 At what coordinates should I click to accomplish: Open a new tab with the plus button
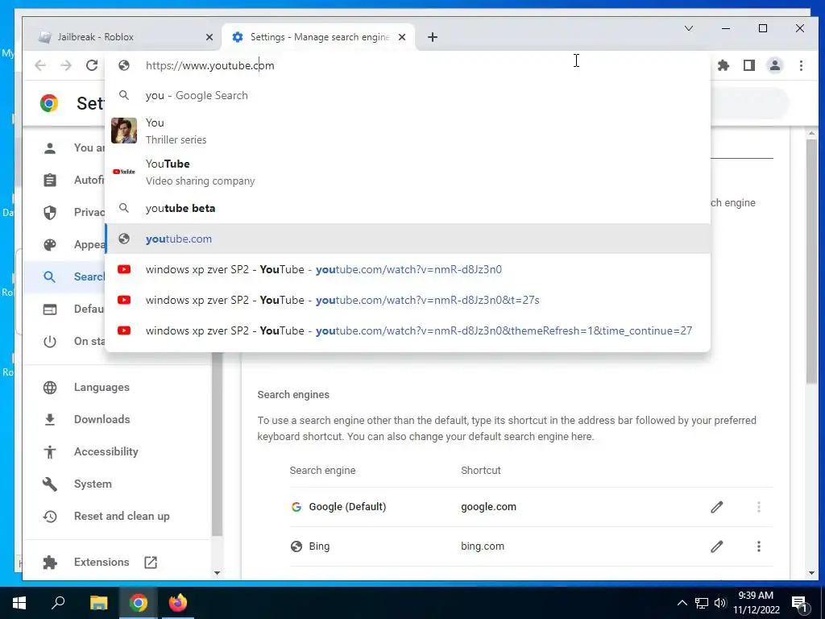tap(432, 37)
